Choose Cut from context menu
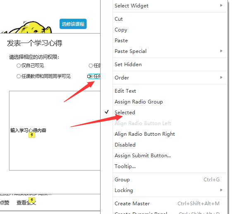Viewport: 240px width, 214px height. (x=170, y=19)
